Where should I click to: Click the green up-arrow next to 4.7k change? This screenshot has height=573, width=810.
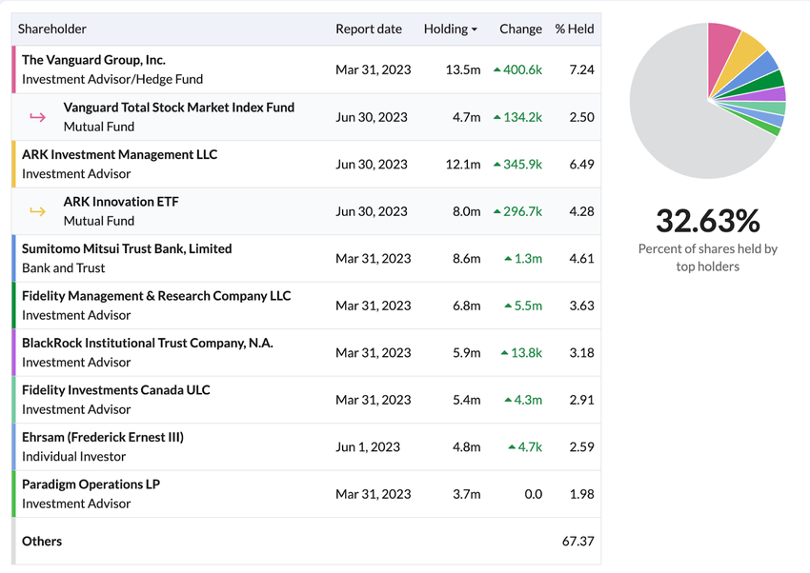pyautogui.click(x=512, y=447)
